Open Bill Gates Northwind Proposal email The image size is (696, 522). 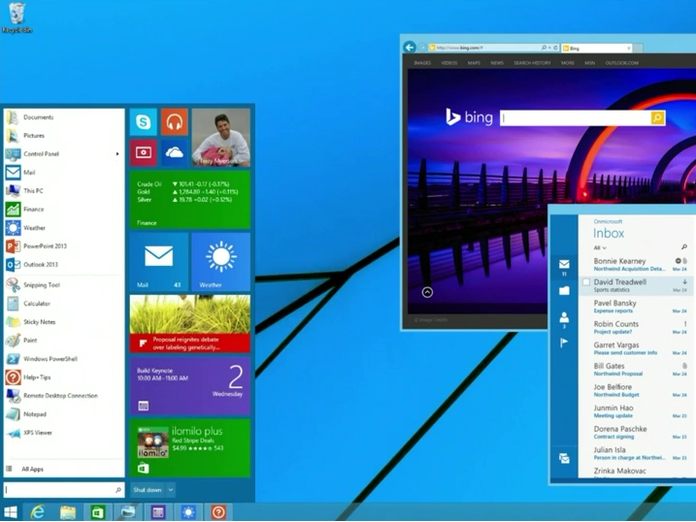pos(637,370)
